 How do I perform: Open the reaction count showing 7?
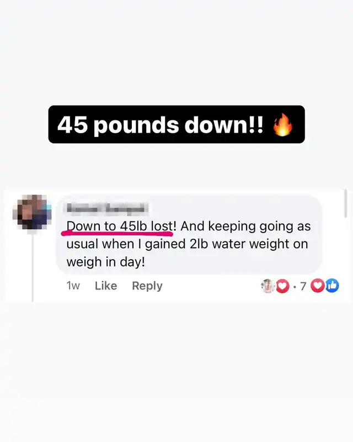click(x=303, y=286)
